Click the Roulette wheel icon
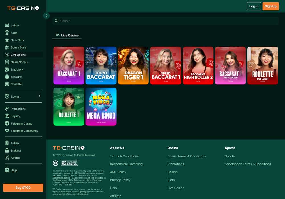 pos(6,84)
